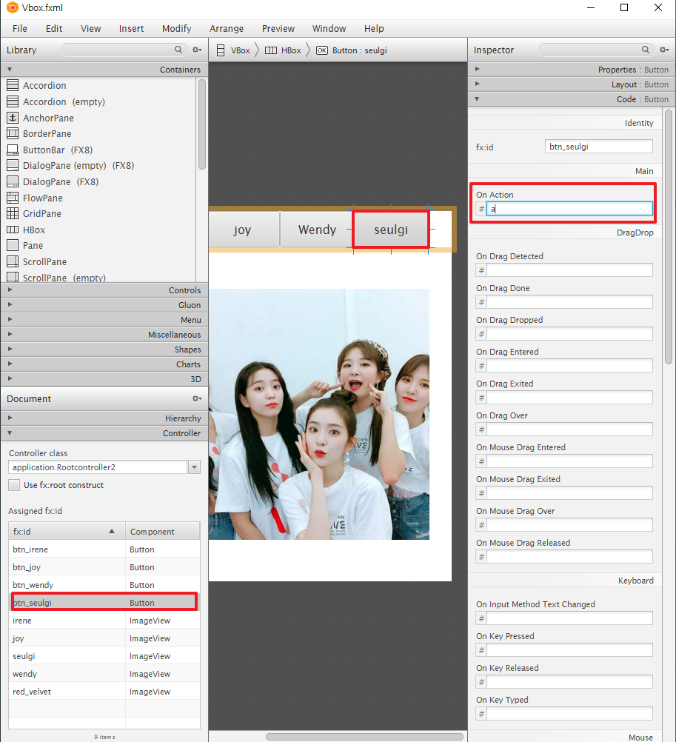Open the Insert menu
Viewport: 676px width, 742px height.
coord(132,28)
